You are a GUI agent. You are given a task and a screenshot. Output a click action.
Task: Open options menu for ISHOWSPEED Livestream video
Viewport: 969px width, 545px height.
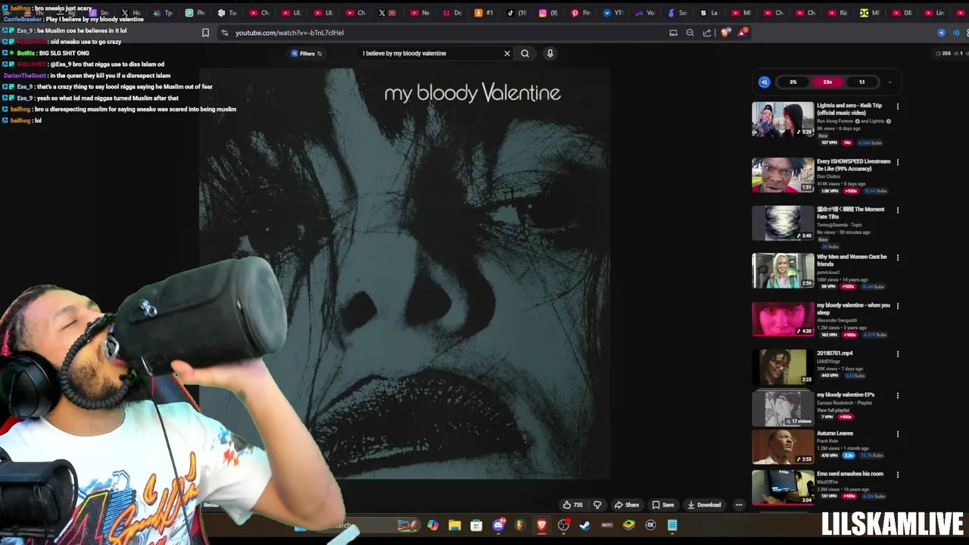[x=898, y=162]
